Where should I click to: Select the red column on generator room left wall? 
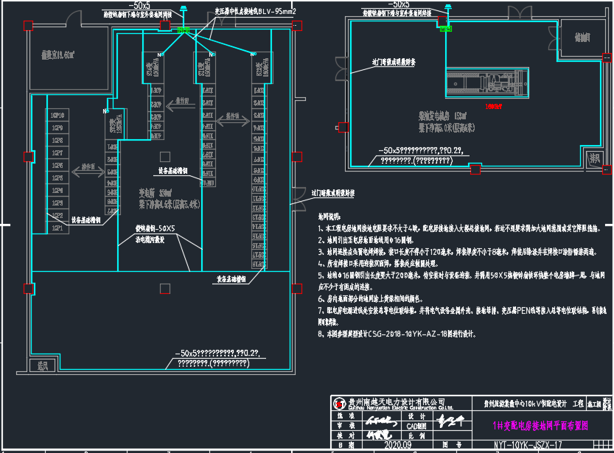[x=343, y=127]
